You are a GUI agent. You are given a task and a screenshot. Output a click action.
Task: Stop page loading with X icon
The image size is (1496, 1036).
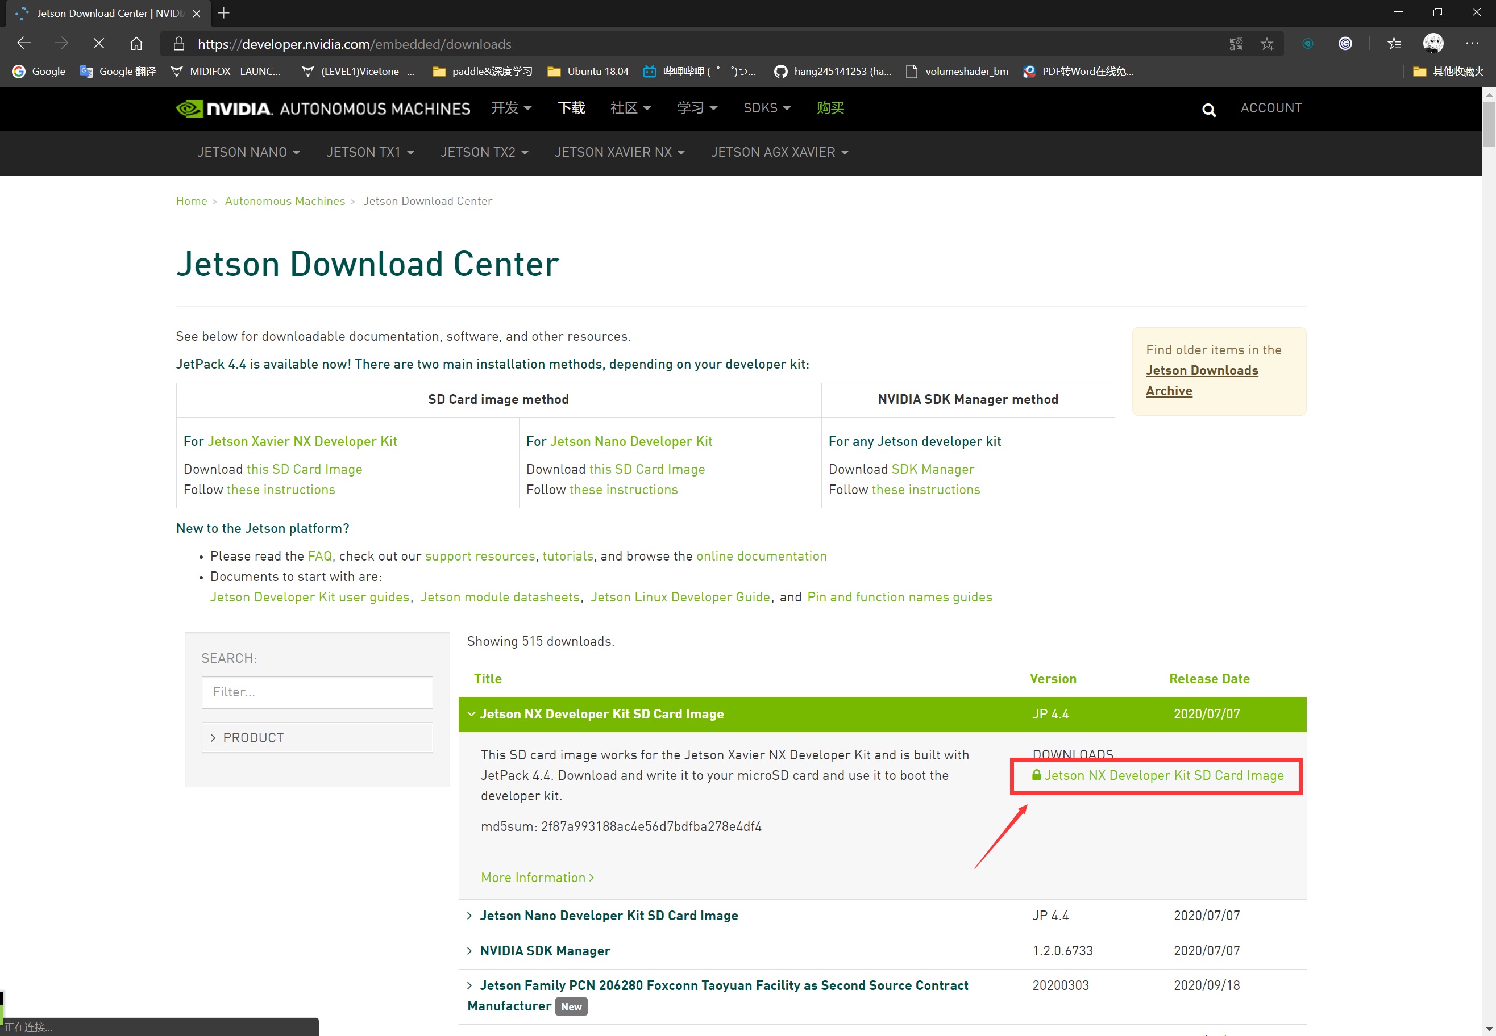99,44
